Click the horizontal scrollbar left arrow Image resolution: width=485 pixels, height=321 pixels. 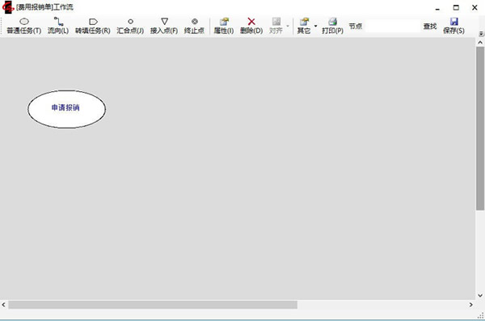click(4, 305)
